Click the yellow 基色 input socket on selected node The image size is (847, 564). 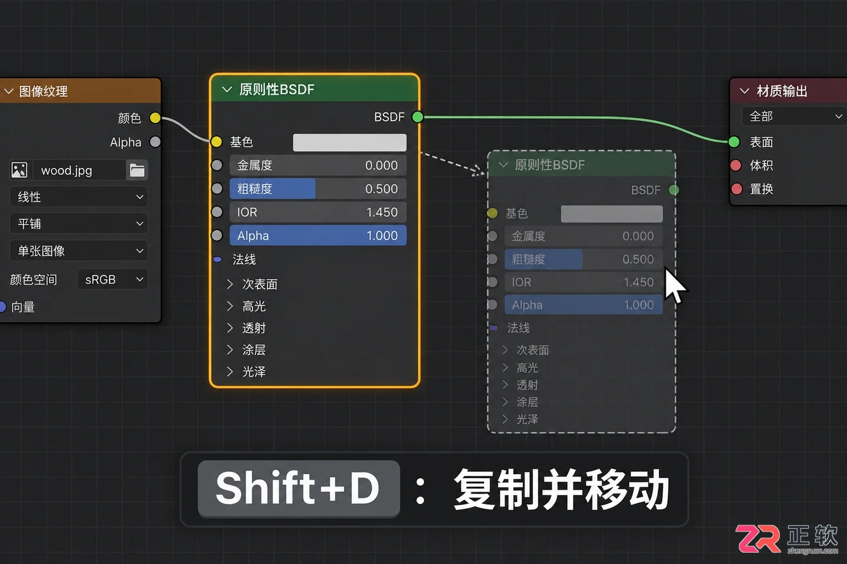[216, 142]
